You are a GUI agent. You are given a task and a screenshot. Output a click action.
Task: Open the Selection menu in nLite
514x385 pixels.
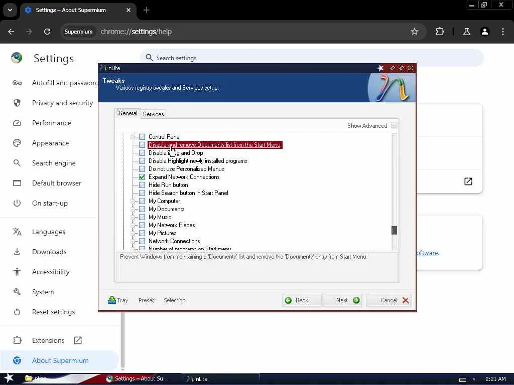click(x=174, y=300)
